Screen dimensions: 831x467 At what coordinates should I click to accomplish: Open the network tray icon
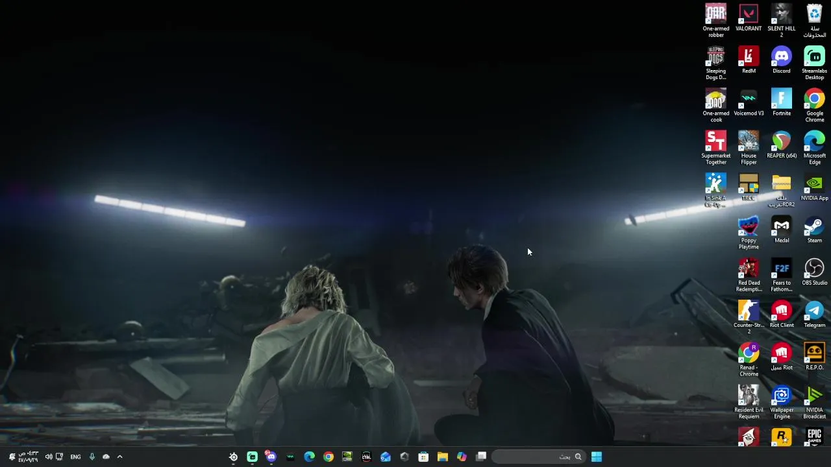(x=60, y=457)
